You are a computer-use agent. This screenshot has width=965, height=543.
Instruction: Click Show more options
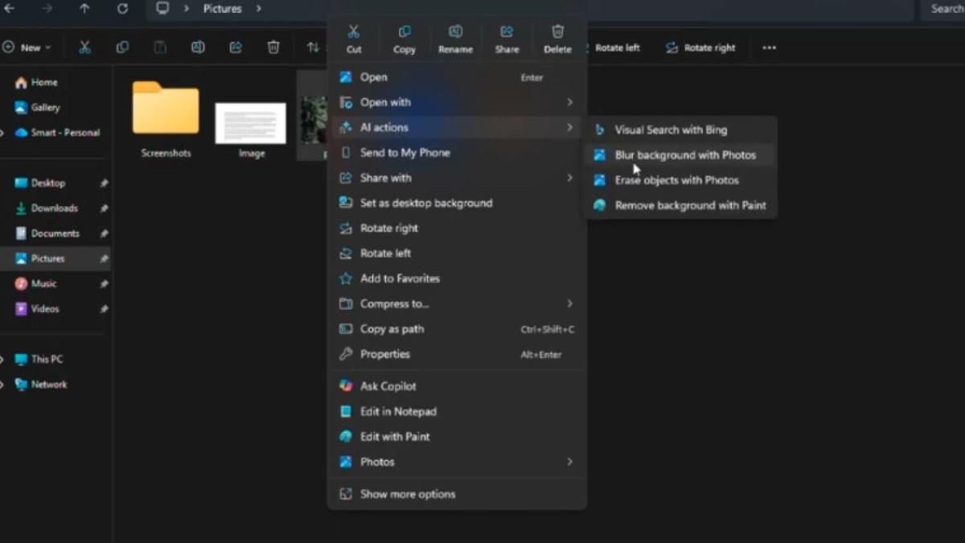point(457,494)
